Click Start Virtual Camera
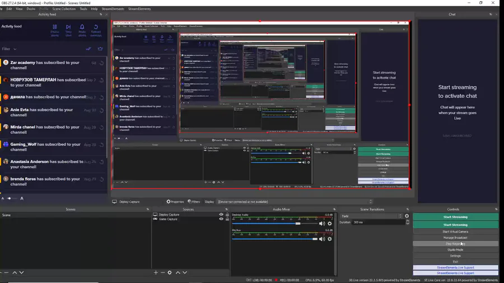The width and height of the screenshot is (504, 283). click(455, 232)
